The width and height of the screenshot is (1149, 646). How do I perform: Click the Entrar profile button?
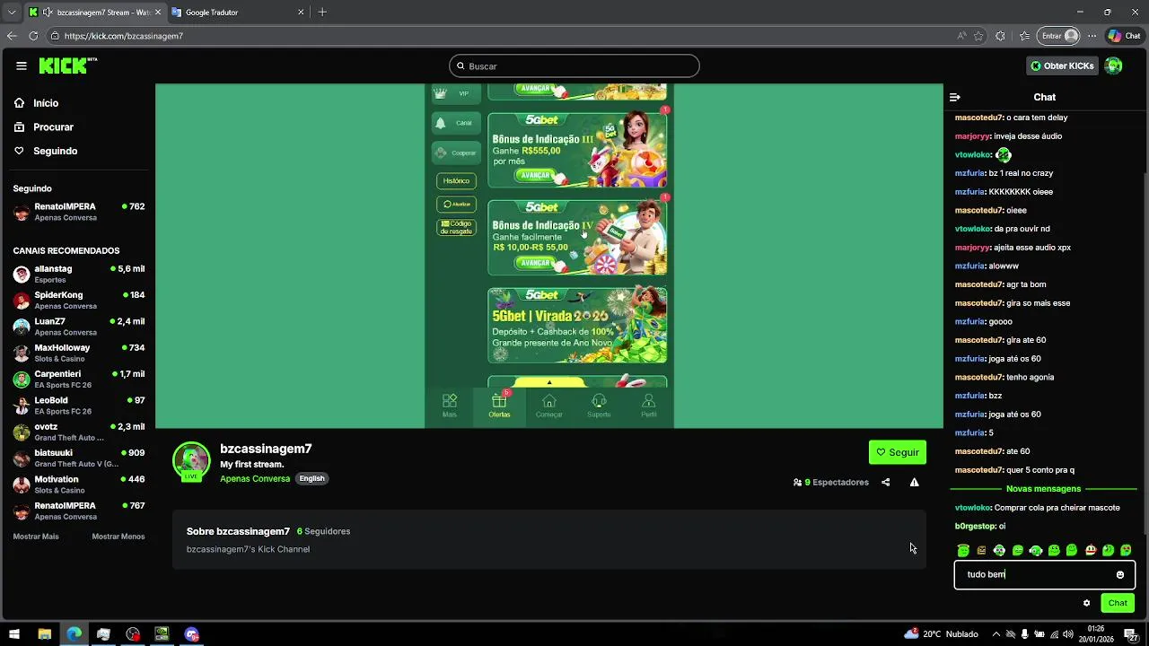(1059, 36)
